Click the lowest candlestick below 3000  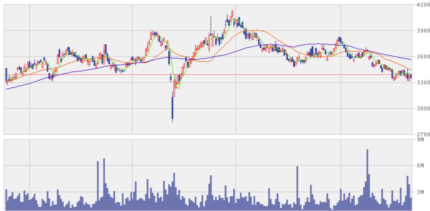point(172,107)
